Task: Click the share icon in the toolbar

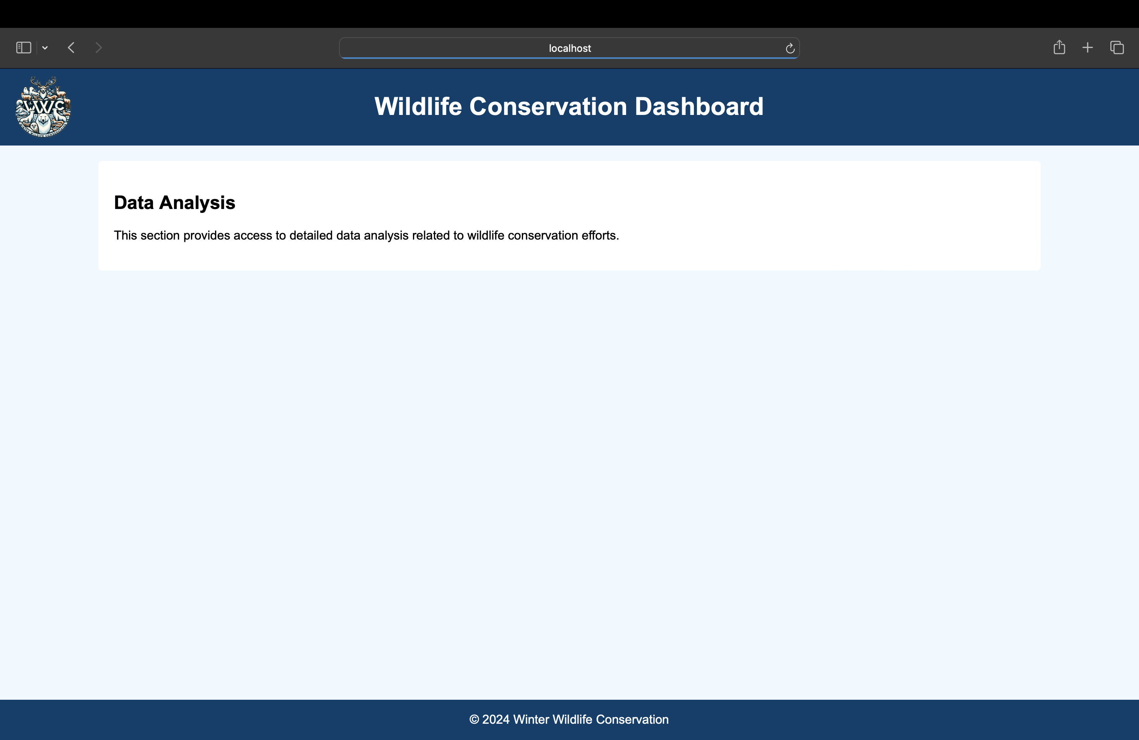Action: point(1059,47)
